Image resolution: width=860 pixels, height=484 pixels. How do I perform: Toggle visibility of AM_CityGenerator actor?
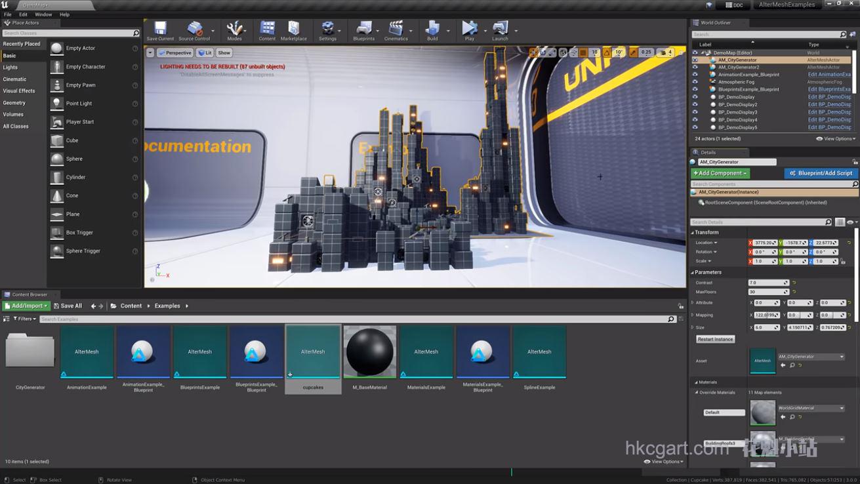click(x=695, y=60)
